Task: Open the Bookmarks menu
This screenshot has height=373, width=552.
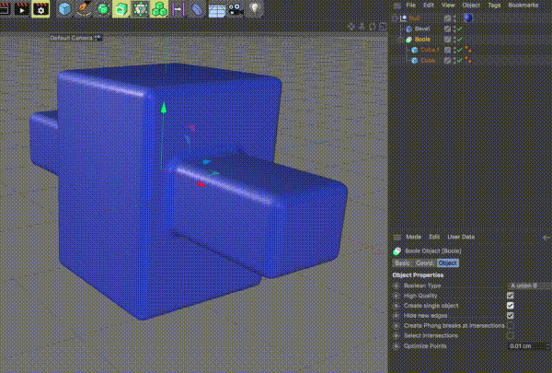Action: pyautogui.click(x=523, y=6)
